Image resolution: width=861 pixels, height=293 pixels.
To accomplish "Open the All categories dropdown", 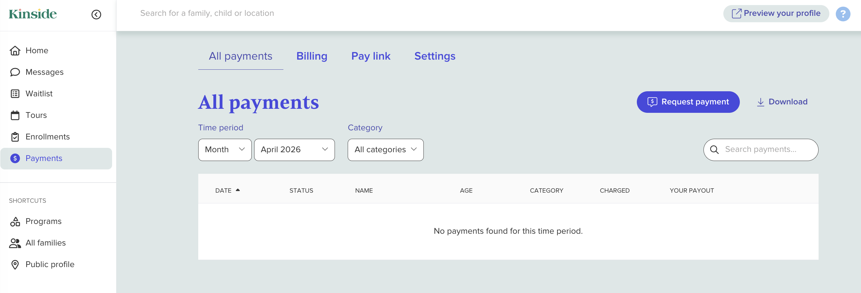I will [385, 150].
